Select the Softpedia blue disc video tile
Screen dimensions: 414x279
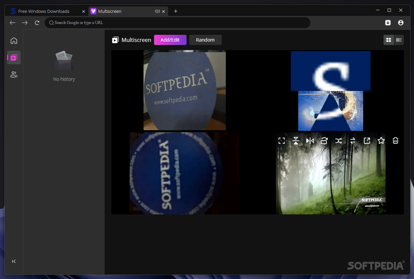point(184,90)
